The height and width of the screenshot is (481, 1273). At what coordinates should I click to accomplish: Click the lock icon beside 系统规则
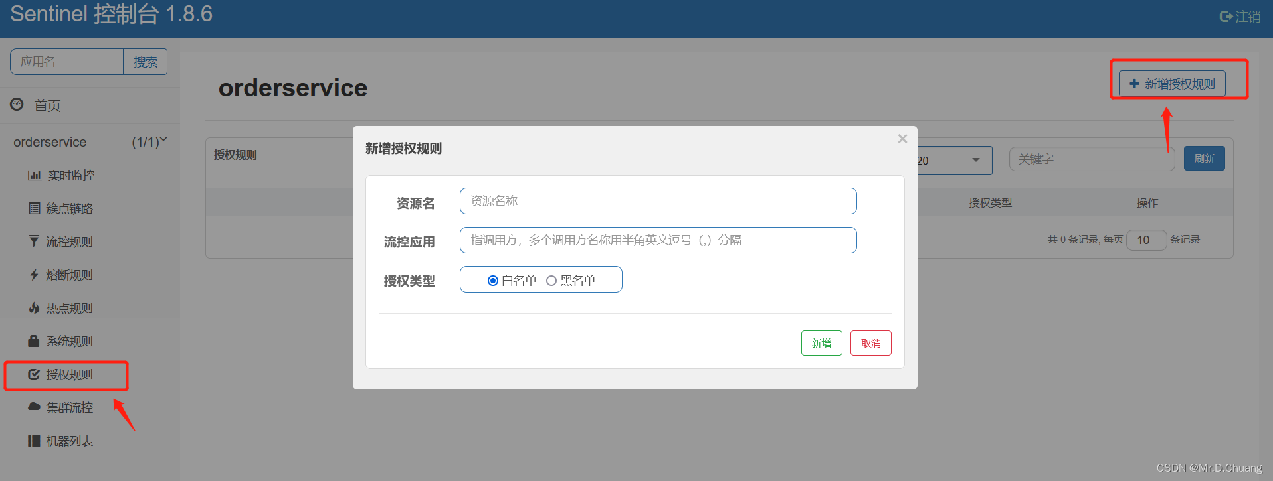[34, 341]
